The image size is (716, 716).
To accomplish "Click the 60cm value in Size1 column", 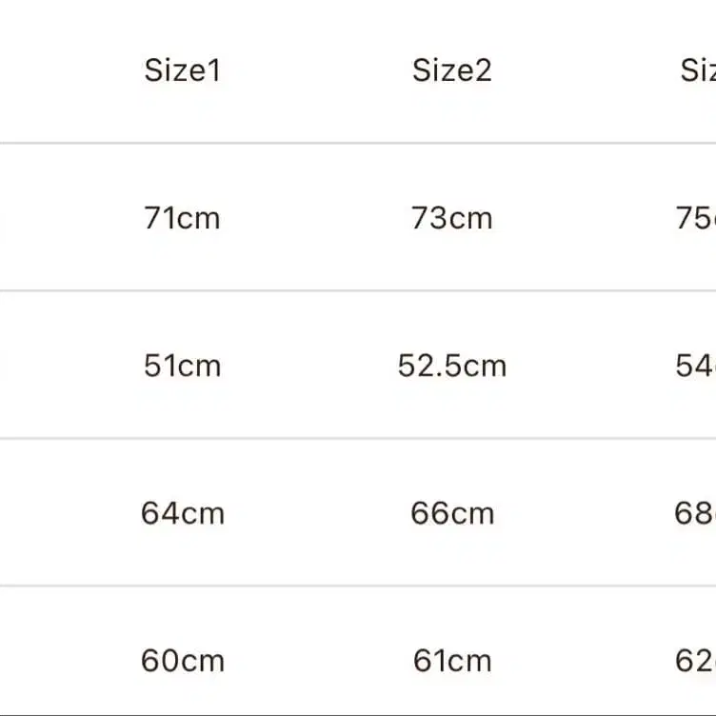I will (x=182, y=661).
